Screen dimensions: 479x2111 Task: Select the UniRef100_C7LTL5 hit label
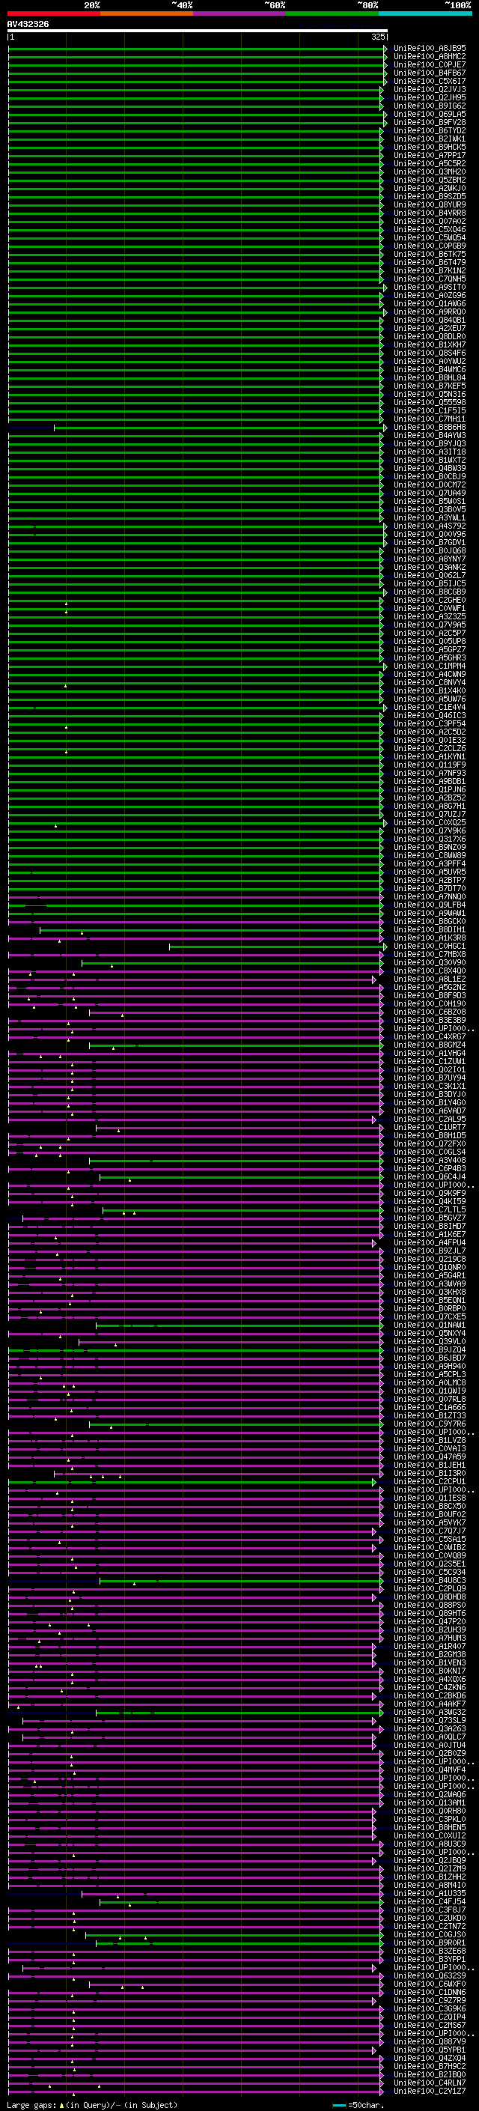430,1209
